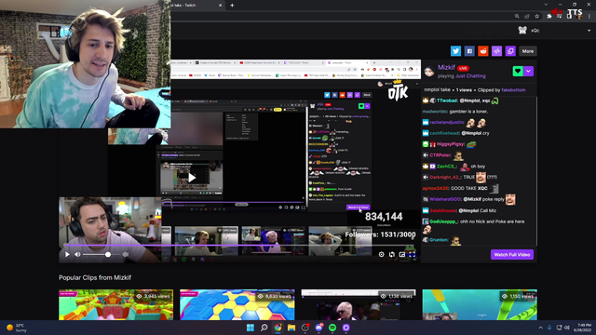
Task: Click chat username WidehardGOD
Action: tap(445, 199)
